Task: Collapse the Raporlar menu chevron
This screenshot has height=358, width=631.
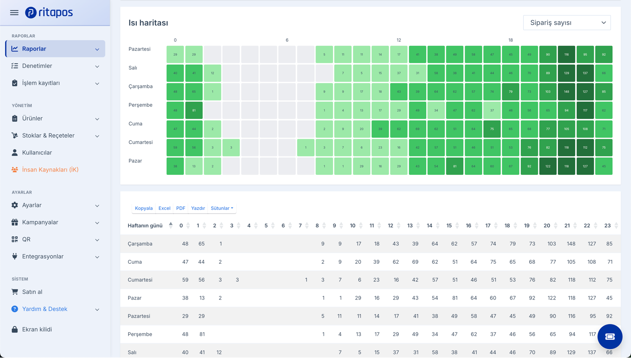Action: (97, 49)
